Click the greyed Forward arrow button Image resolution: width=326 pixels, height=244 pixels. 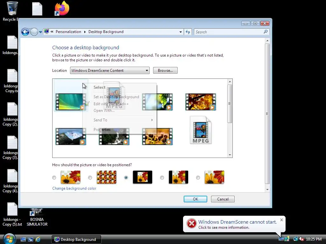(34, 32)
